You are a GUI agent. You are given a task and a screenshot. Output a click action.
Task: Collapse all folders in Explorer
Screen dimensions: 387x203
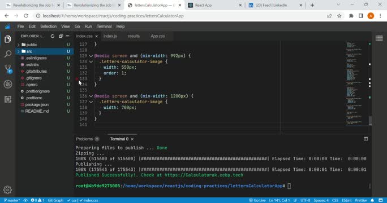coord(61,36)
